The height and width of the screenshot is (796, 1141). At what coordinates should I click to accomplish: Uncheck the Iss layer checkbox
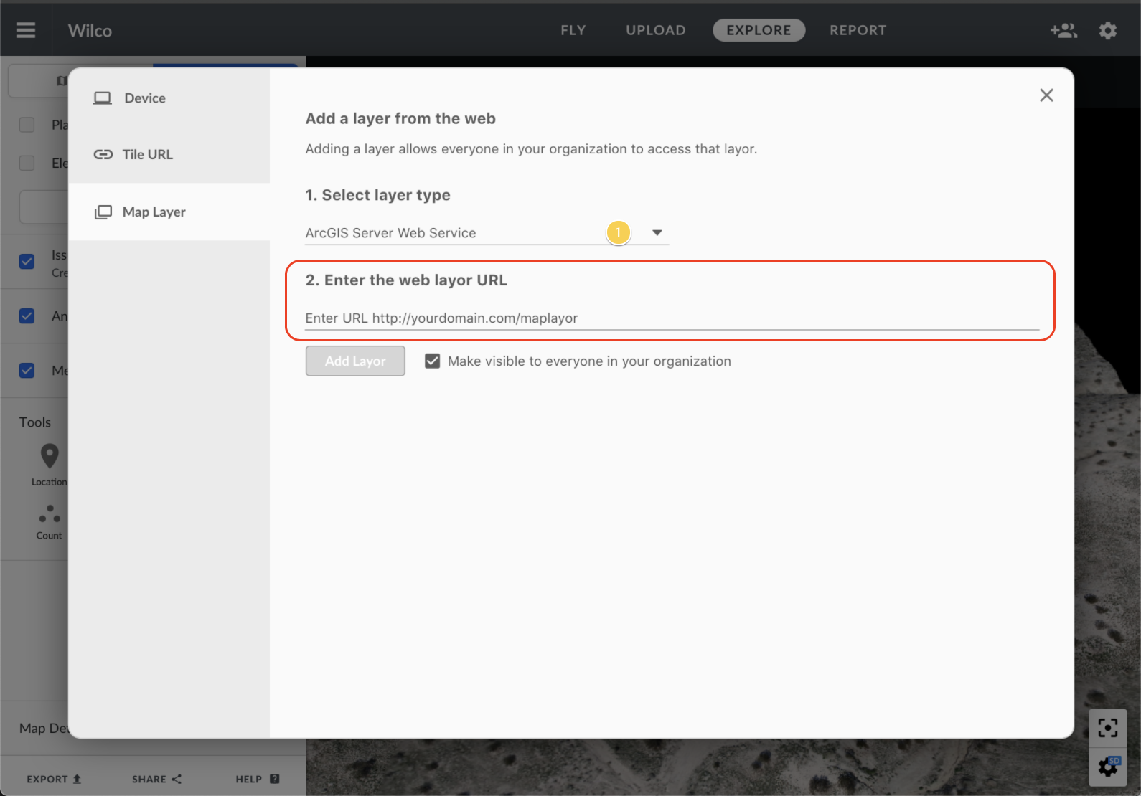[x=27, y=261]
